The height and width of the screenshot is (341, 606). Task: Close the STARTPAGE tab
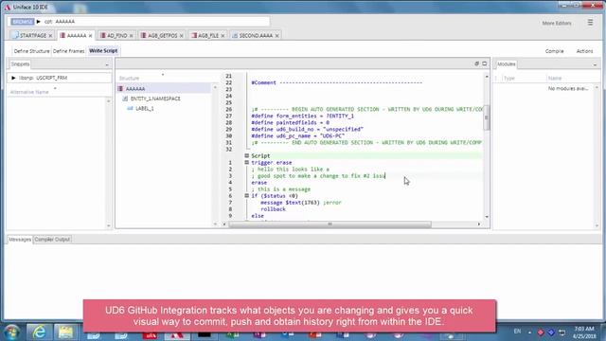[x=50, y=36]
